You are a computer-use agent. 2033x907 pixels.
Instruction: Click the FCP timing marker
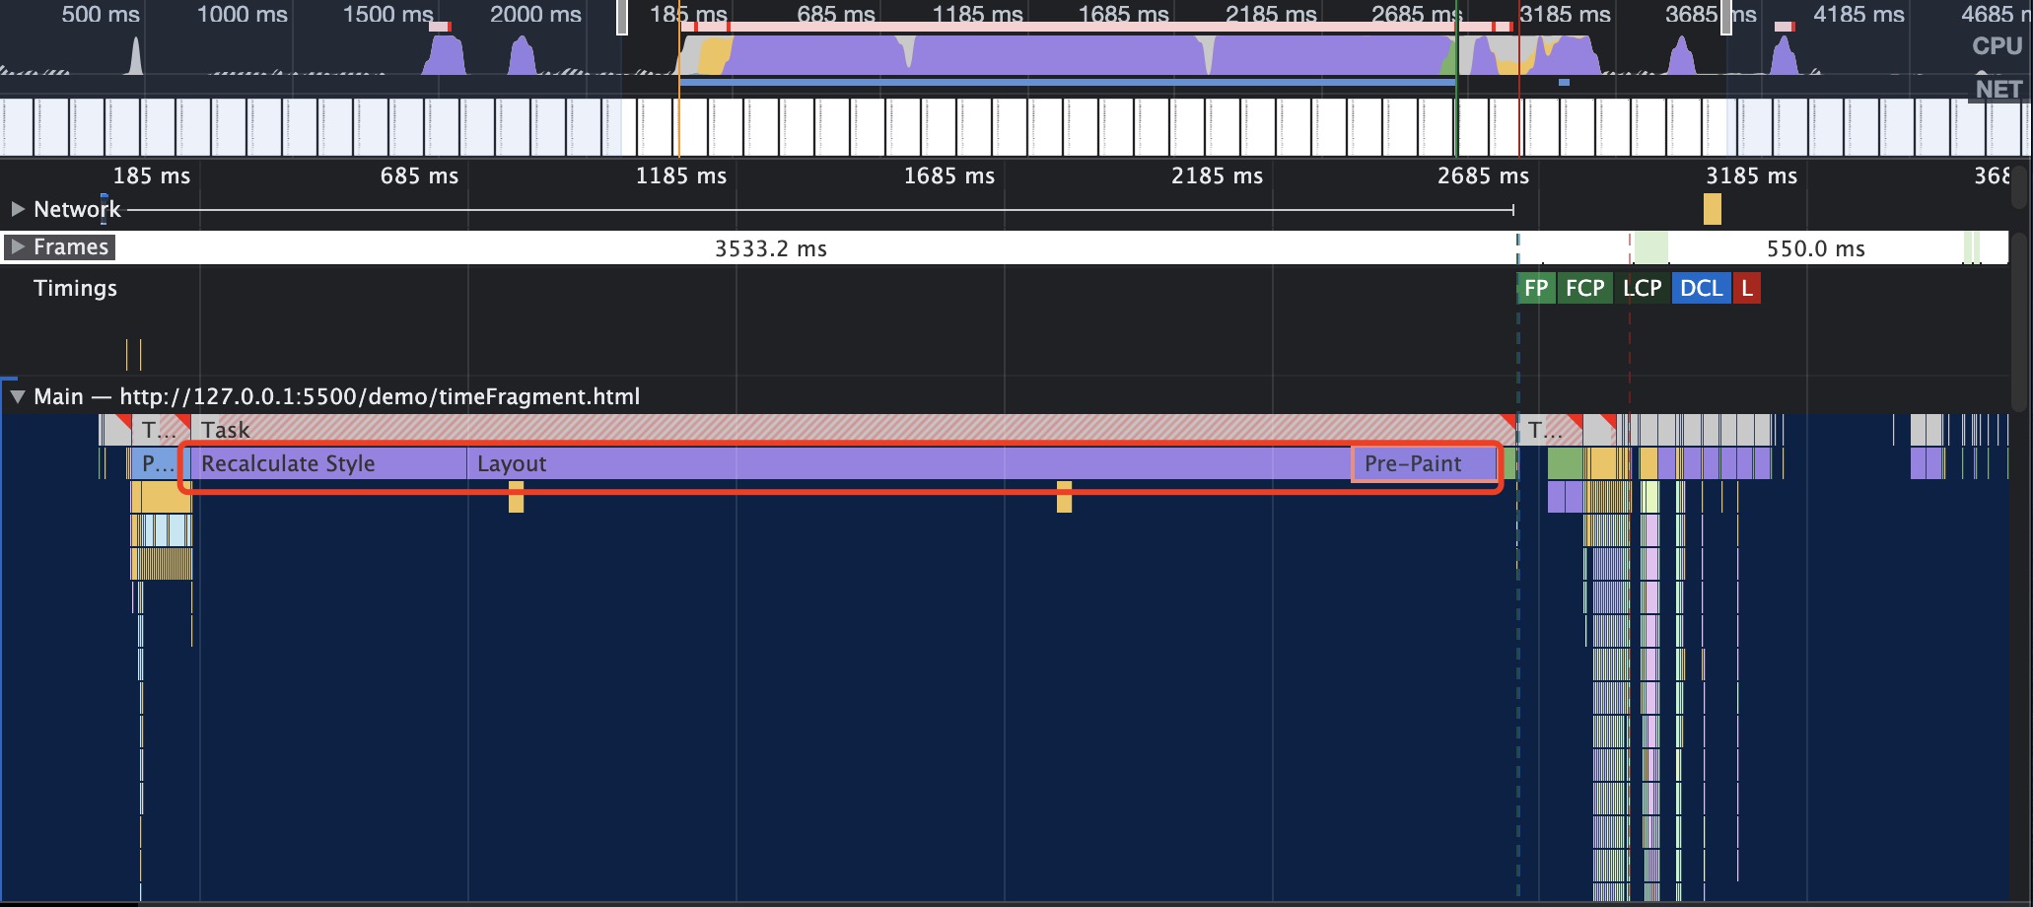click(1584, 288)
